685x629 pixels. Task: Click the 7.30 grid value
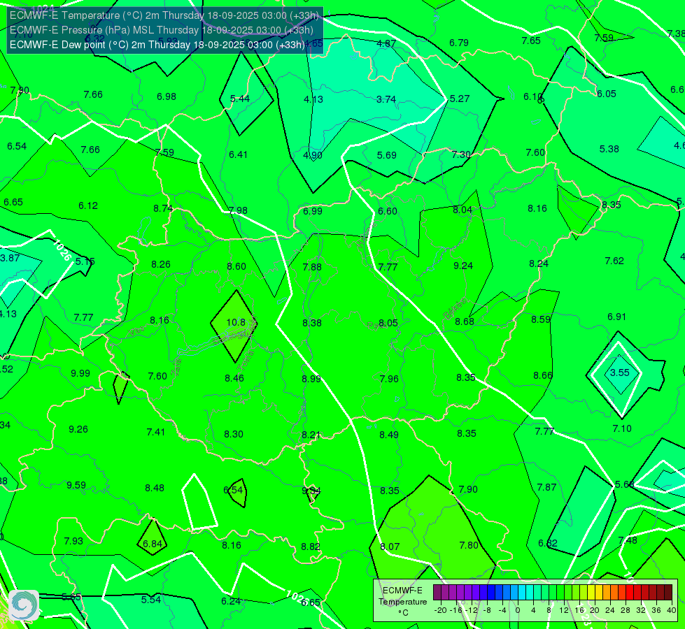461,154
